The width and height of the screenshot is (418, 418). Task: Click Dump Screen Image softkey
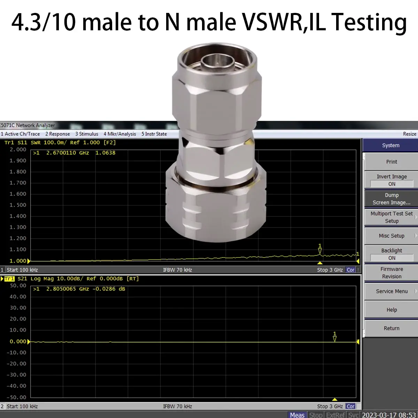coord(391,199)
